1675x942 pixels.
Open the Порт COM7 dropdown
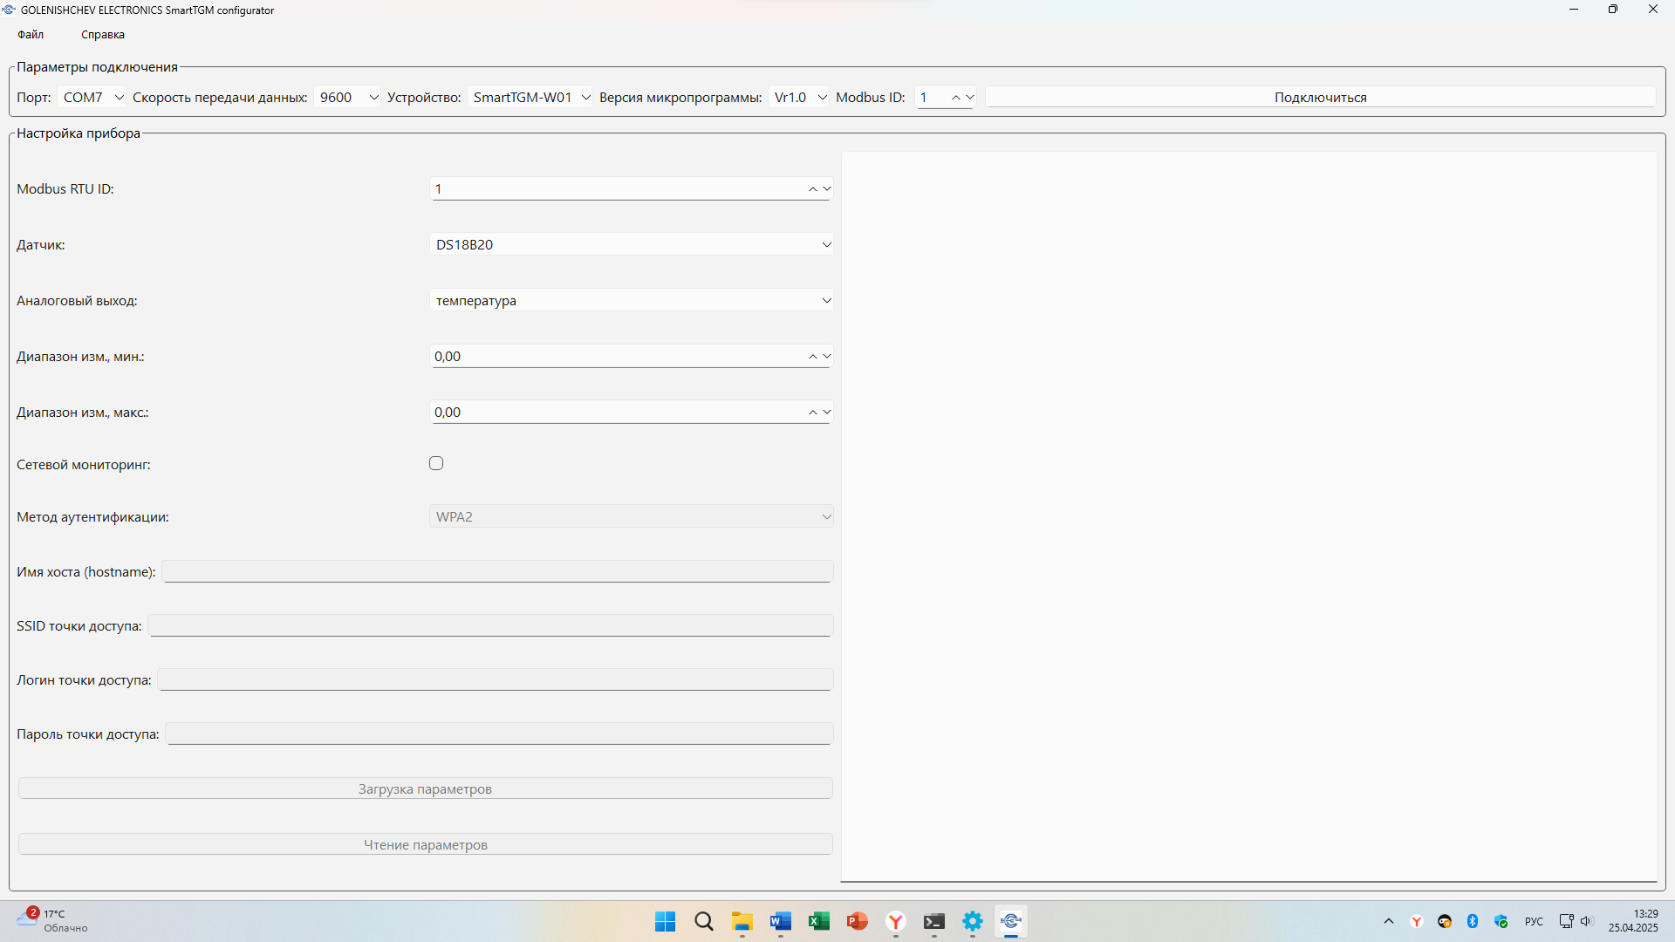click(x=92, y=98)
